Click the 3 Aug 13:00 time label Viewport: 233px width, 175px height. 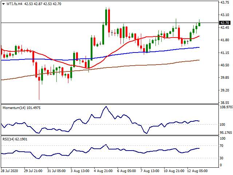click(80, 171)
